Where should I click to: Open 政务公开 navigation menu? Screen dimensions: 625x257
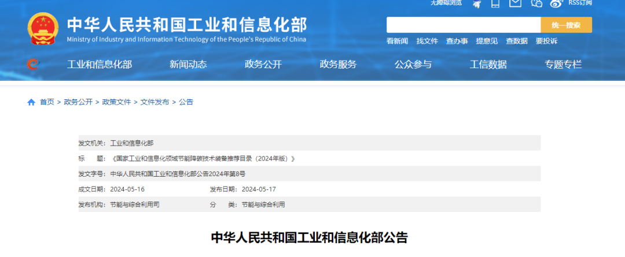(263, 65)
